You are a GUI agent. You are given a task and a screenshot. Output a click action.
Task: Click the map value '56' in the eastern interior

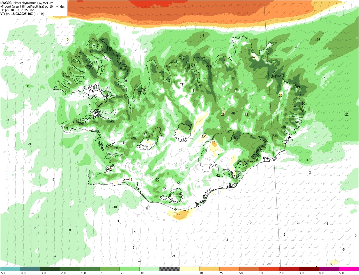click(234, 113)
